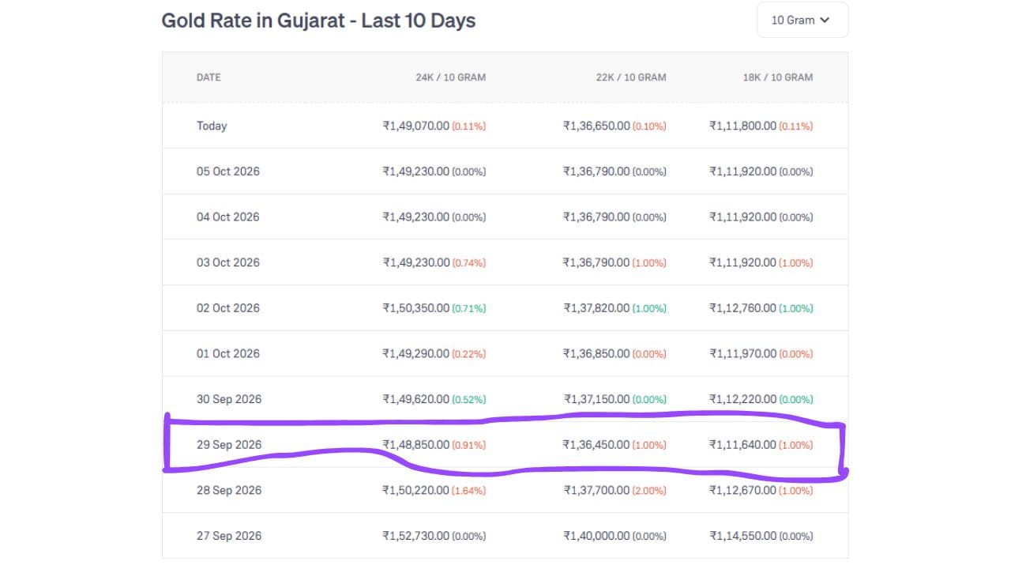
Task: Click 22K price ₹1,40,000.00 on 27 Sep
Action: [596, 536]
